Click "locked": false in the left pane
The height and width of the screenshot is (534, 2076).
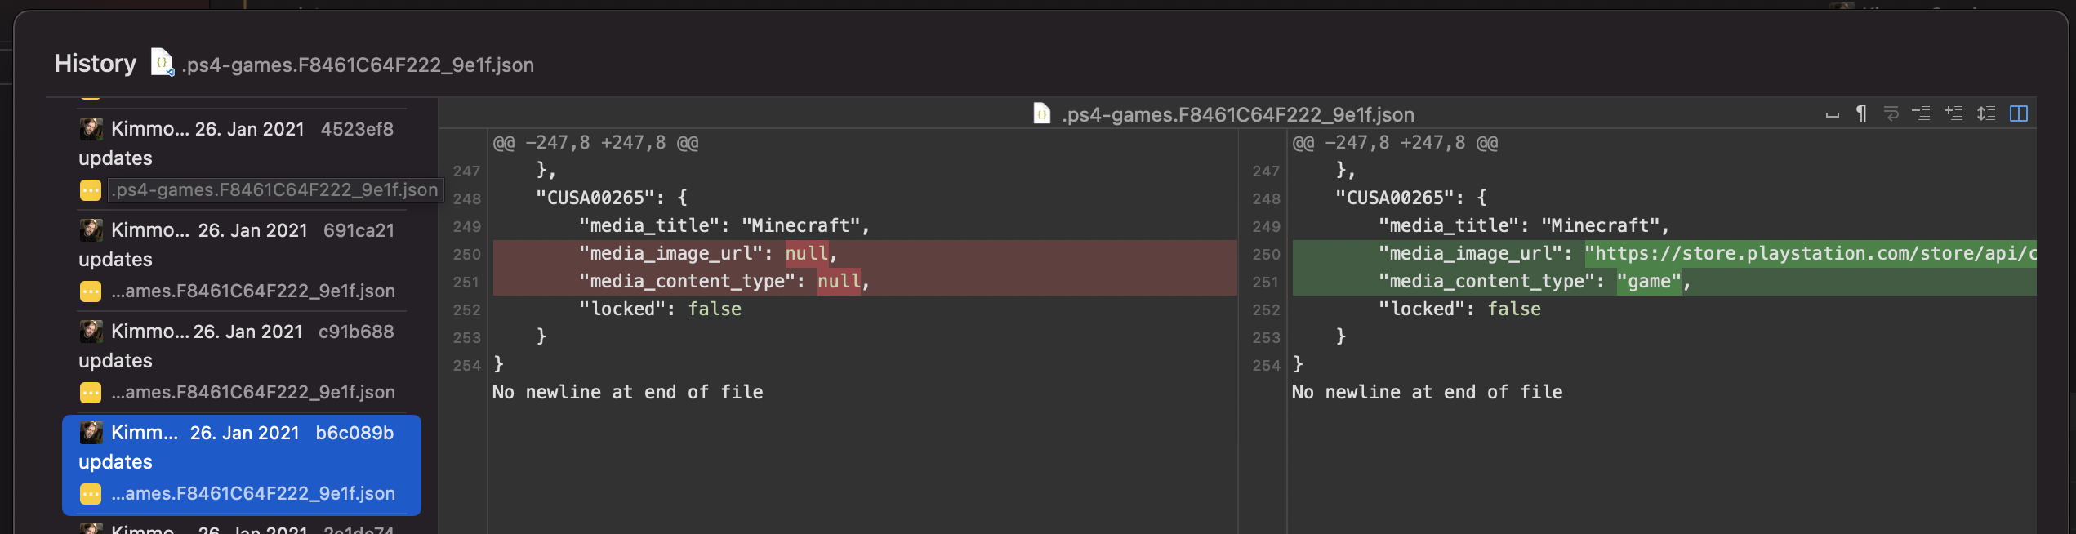660,309
